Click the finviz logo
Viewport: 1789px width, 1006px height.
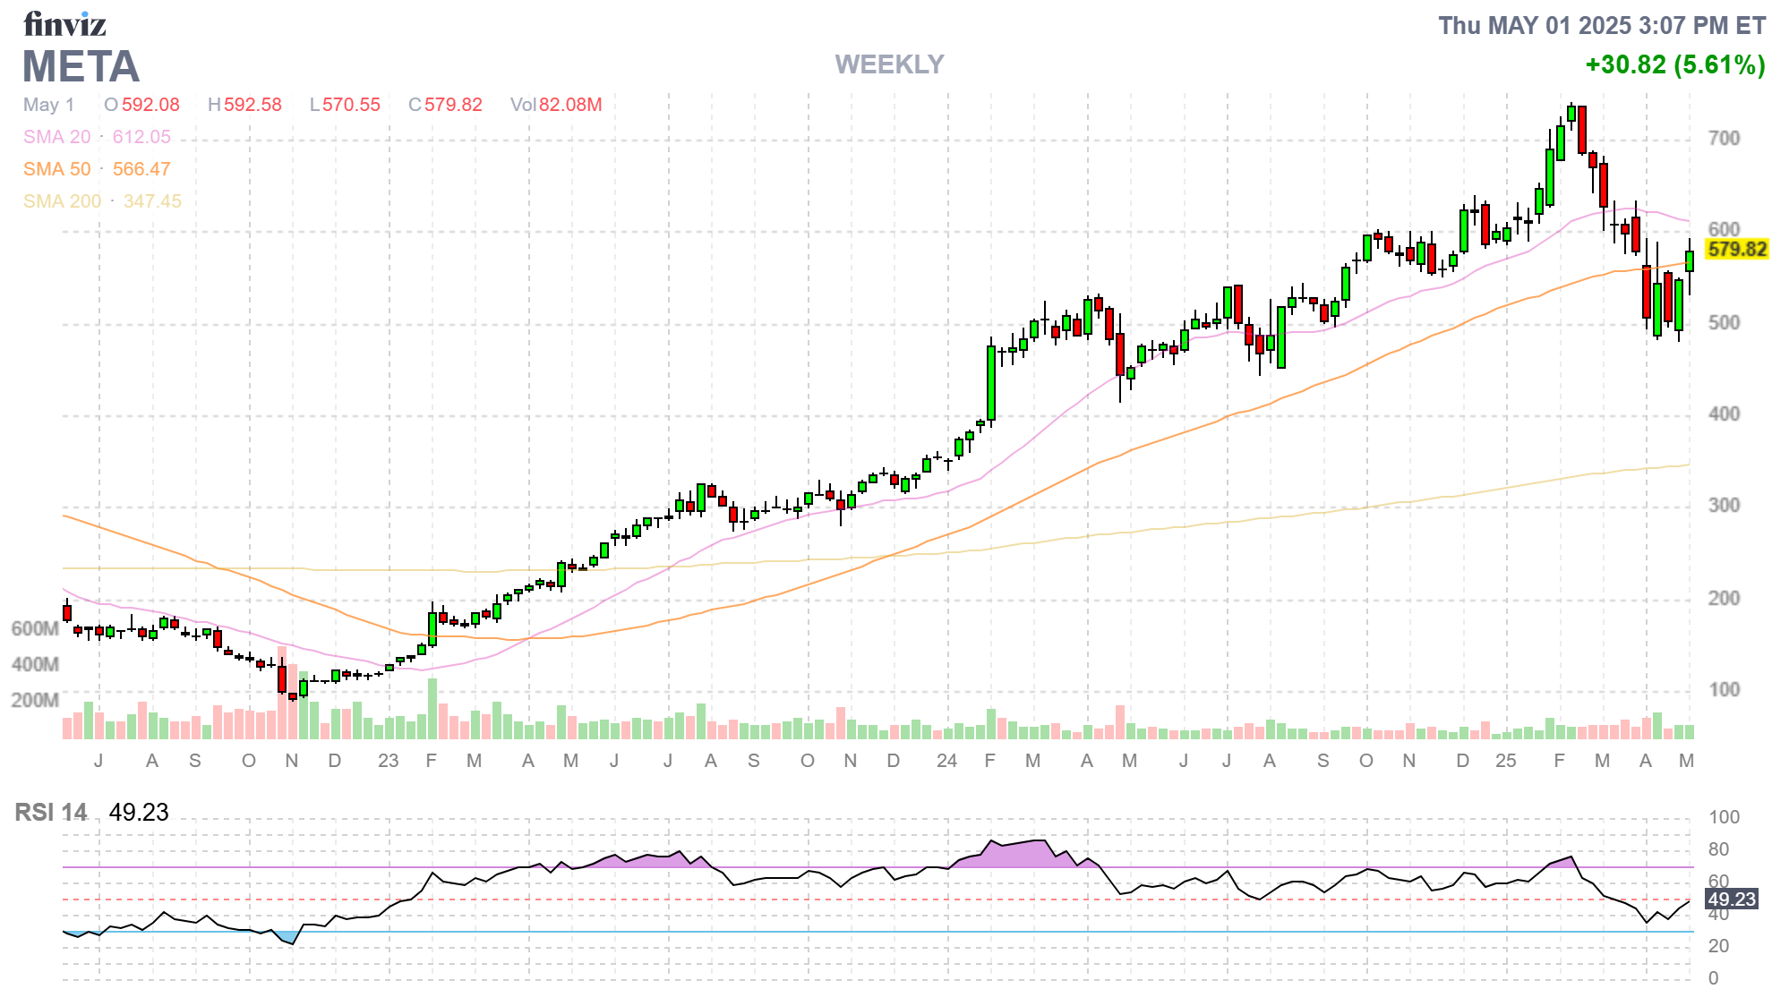(x=65, y=24)
